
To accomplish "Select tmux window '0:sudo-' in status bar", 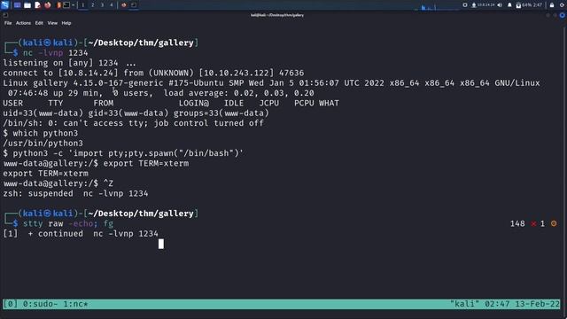I will (41, 304).
